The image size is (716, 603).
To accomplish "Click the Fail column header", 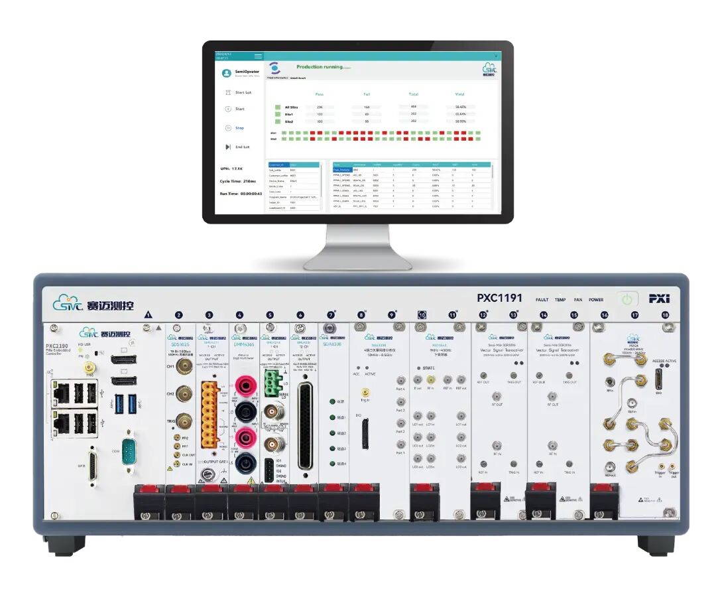I will coord(367,94).
